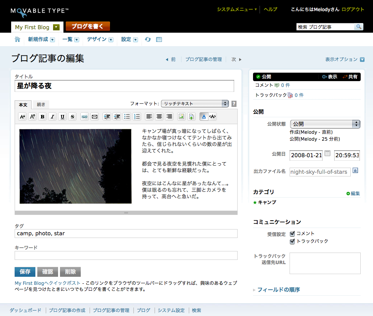
Task: Uncheck the トラックバック accept checkbox
Action: (x=292, y=241)
